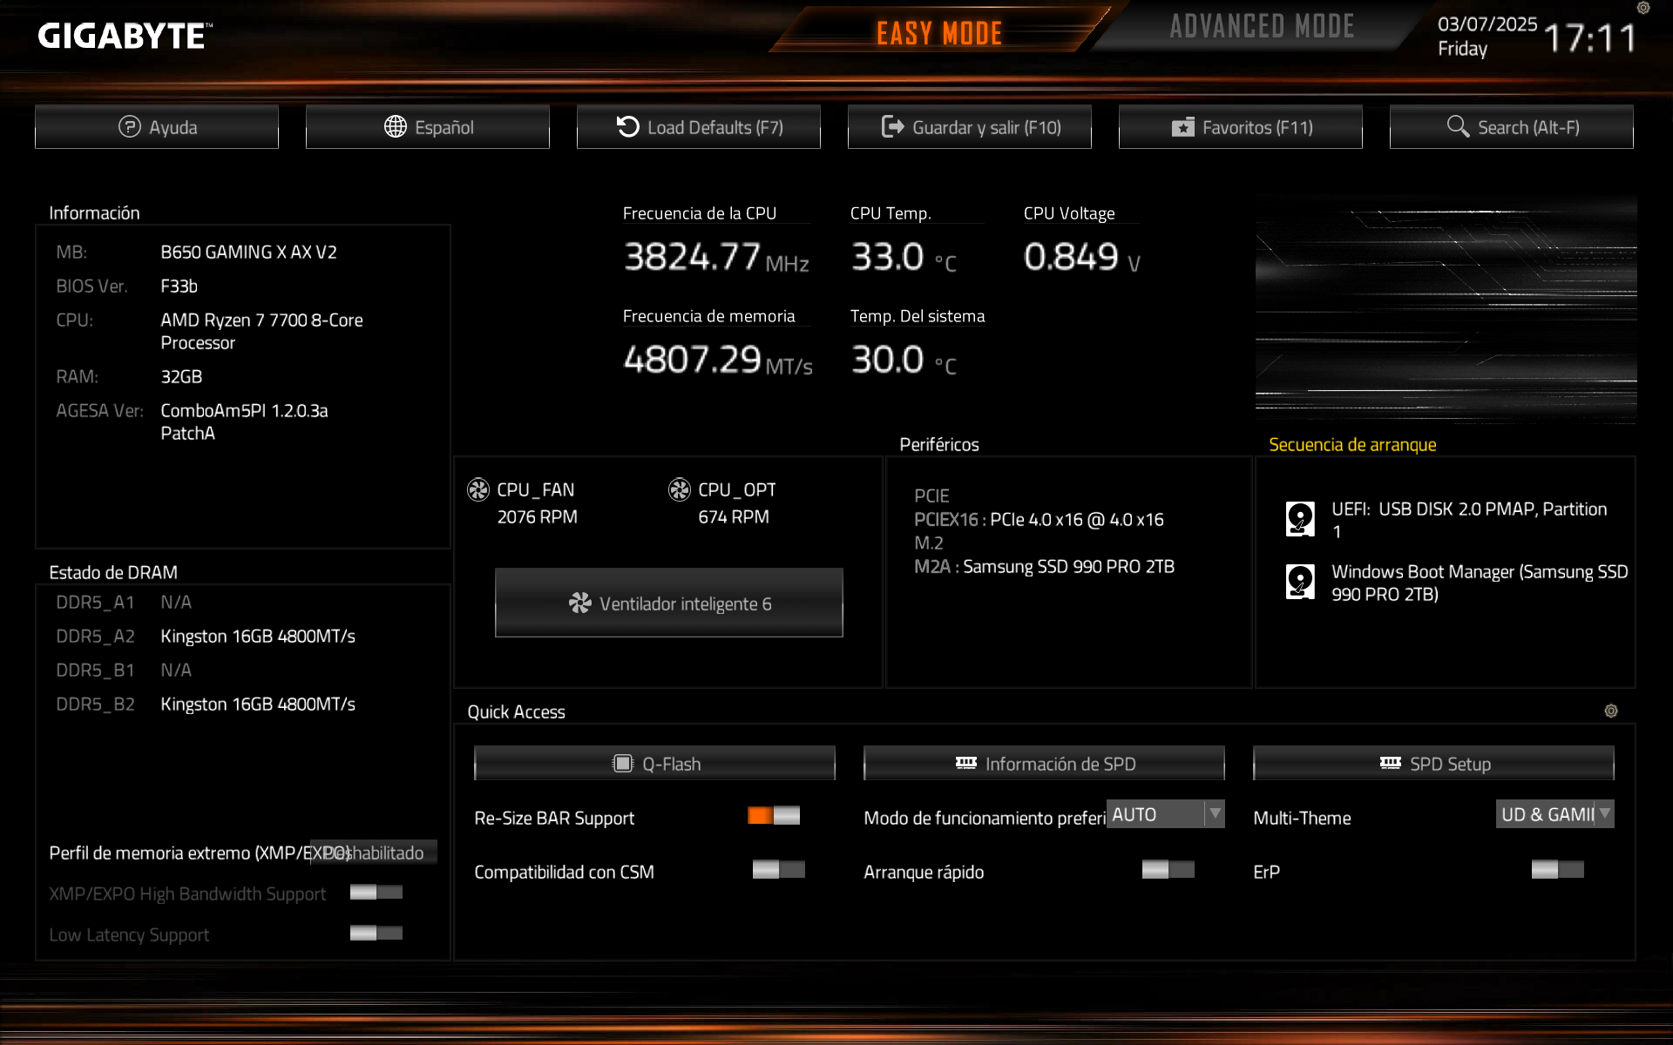This screenshot has height=1045, width=1673.
Task: Click the BIOS version F33b
Action: pos(179,287)
